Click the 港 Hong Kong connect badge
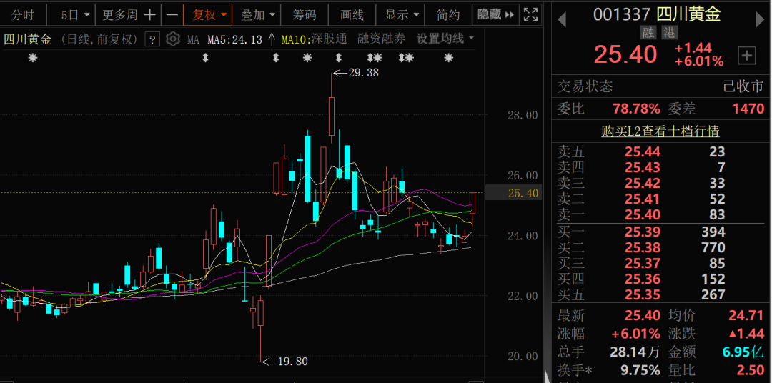The width and height of the screenshot is (772, 383). (x=668, y=32)
